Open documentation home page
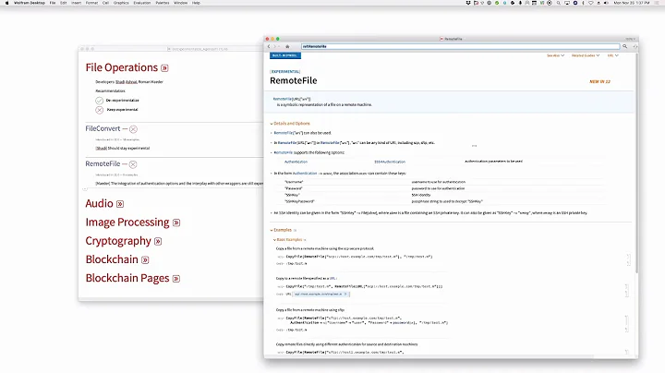The height and width of the screenshot is (373, 665). 287,46
